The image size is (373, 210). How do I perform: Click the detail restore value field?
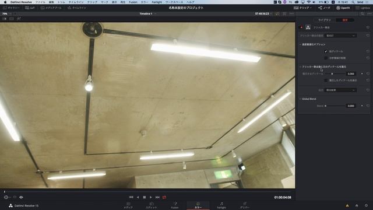pyautogui.click(x=351, y=74)
